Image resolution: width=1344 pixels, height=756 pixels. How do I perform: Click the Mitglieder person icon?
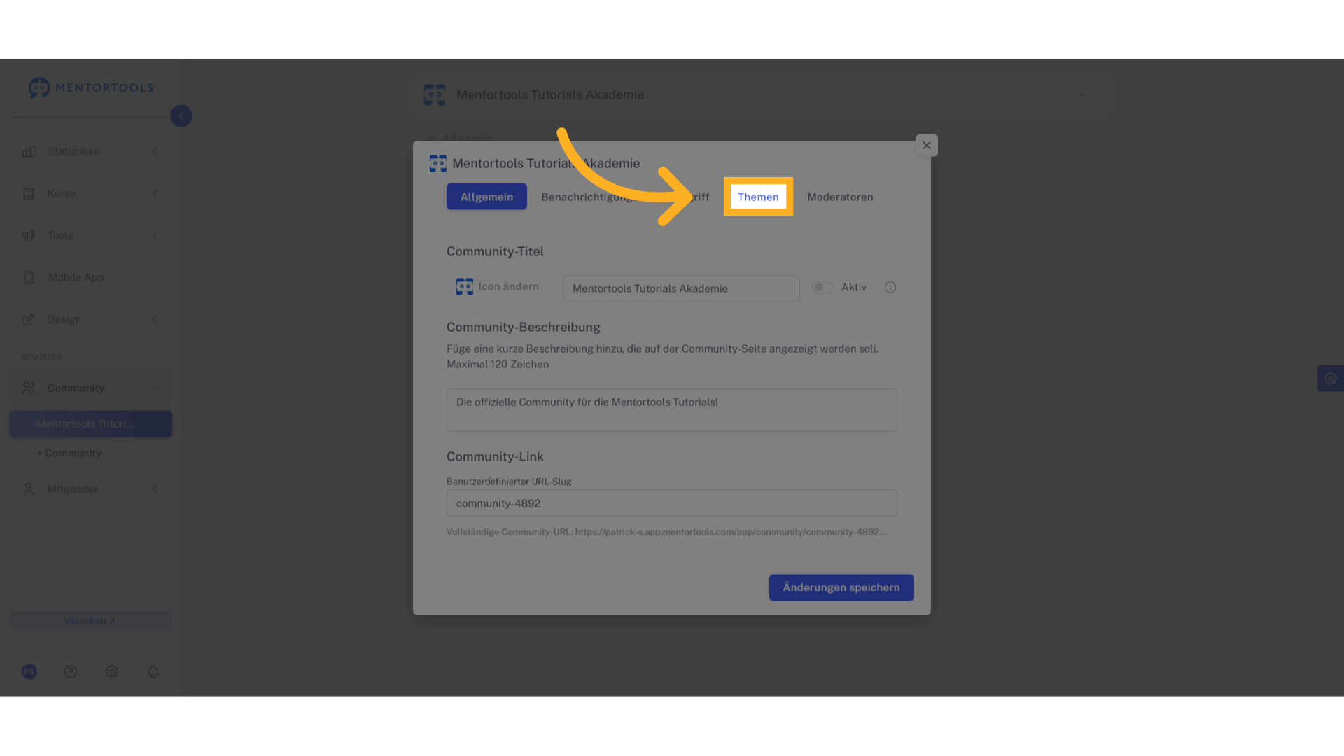29,489
